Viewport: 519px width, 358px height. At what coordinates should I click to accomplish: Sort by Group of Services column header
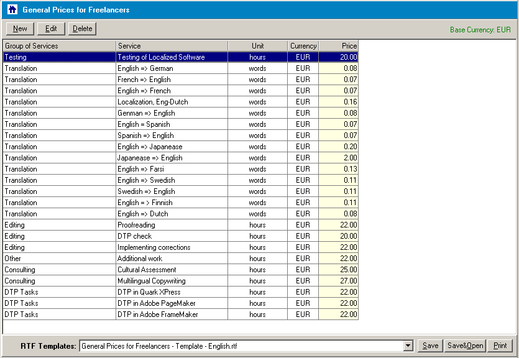[59, 46]
